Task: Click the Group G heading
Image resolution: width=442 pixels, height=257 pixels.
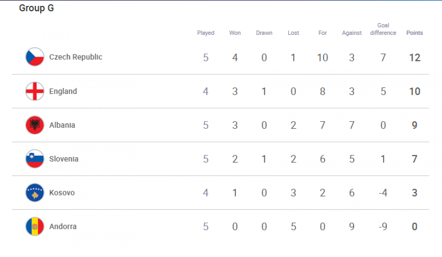Action: tap(36, 8)
